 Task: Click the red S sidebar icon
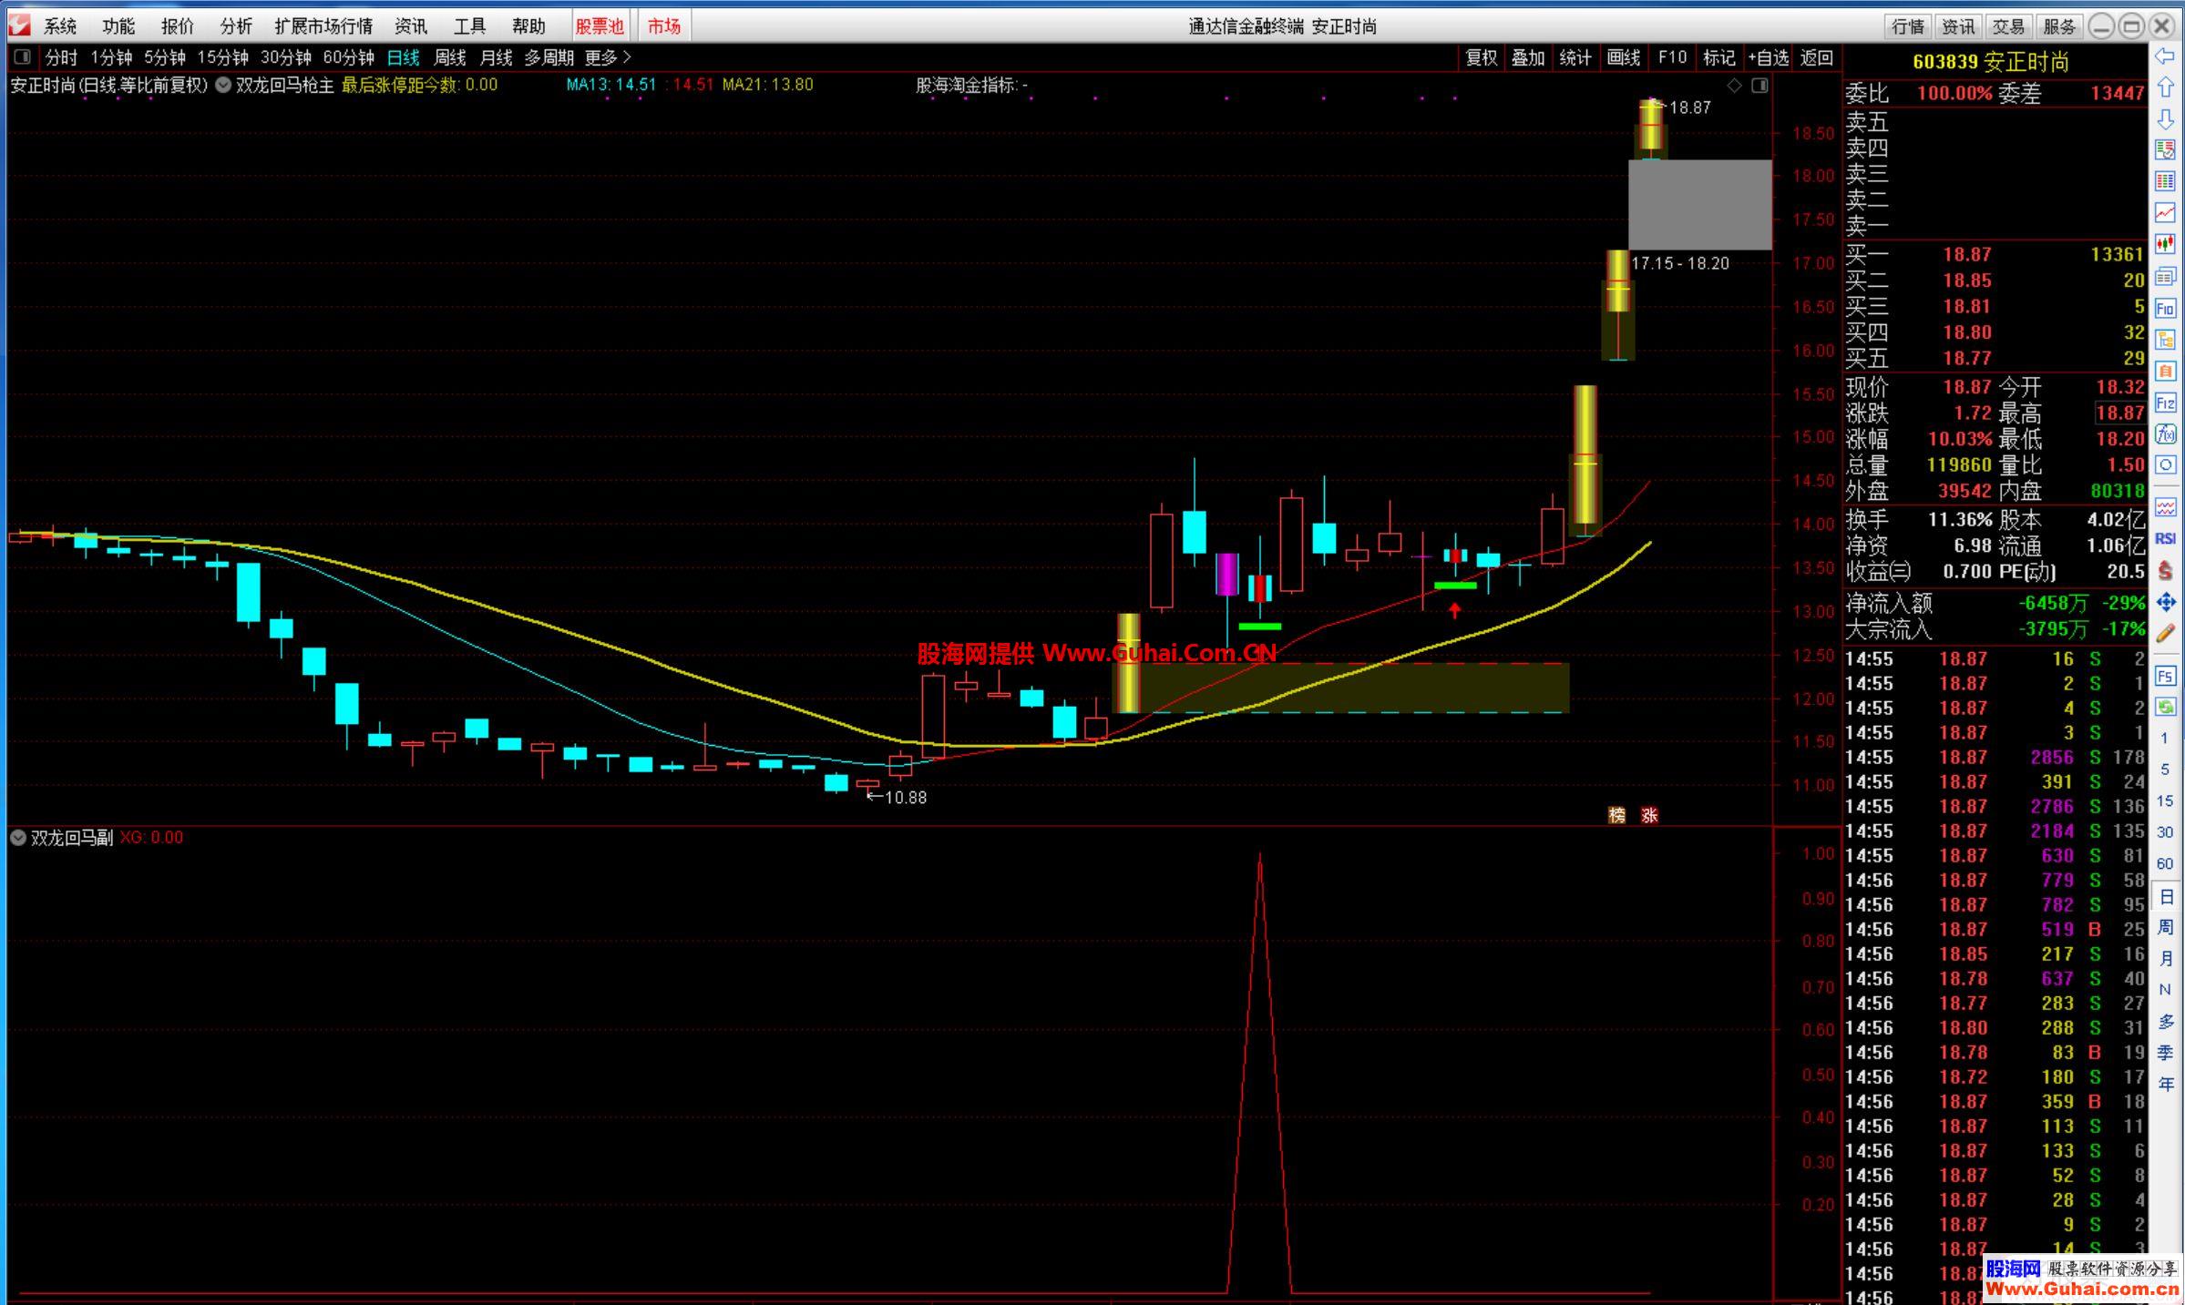point(2165,570)
